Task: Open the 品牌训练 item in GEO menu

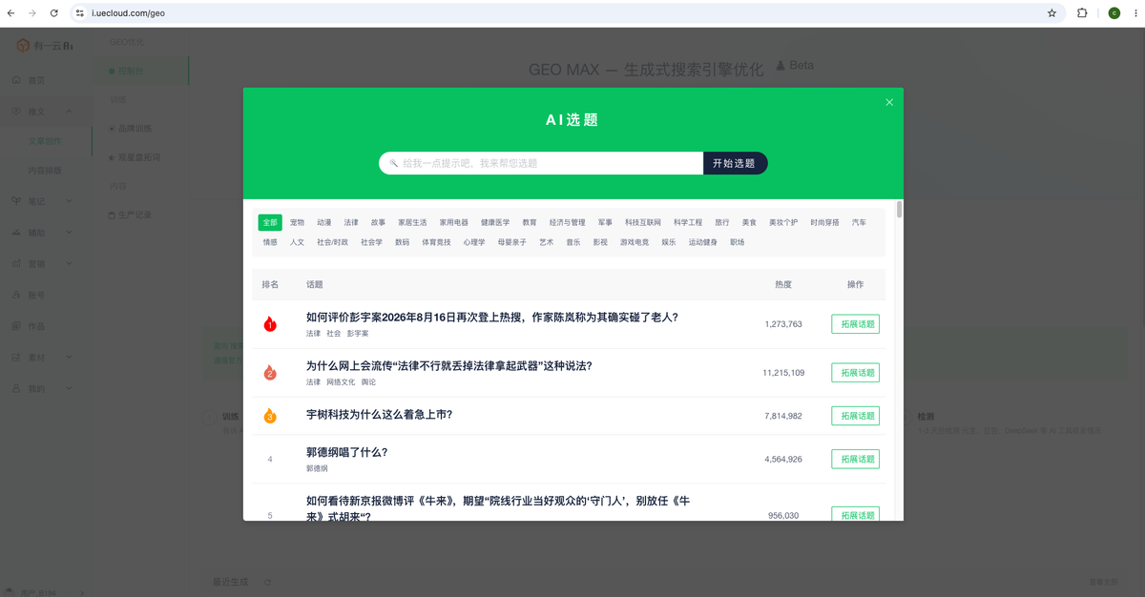Action: pos(135,129)
